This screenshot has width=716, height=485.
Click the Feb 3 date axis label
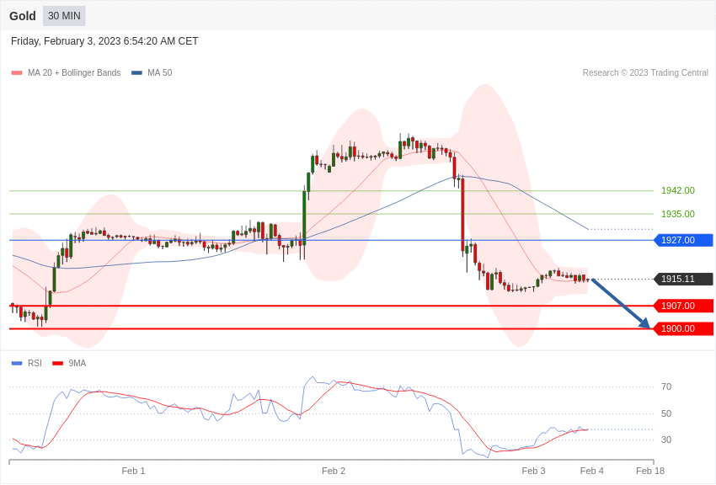pos(533,471)
